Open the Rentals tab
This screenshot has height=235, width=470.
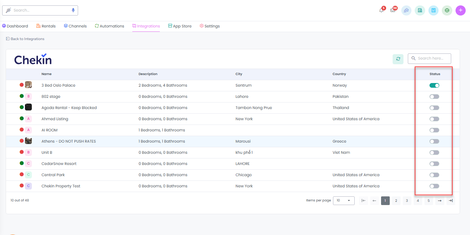[46, 26]
